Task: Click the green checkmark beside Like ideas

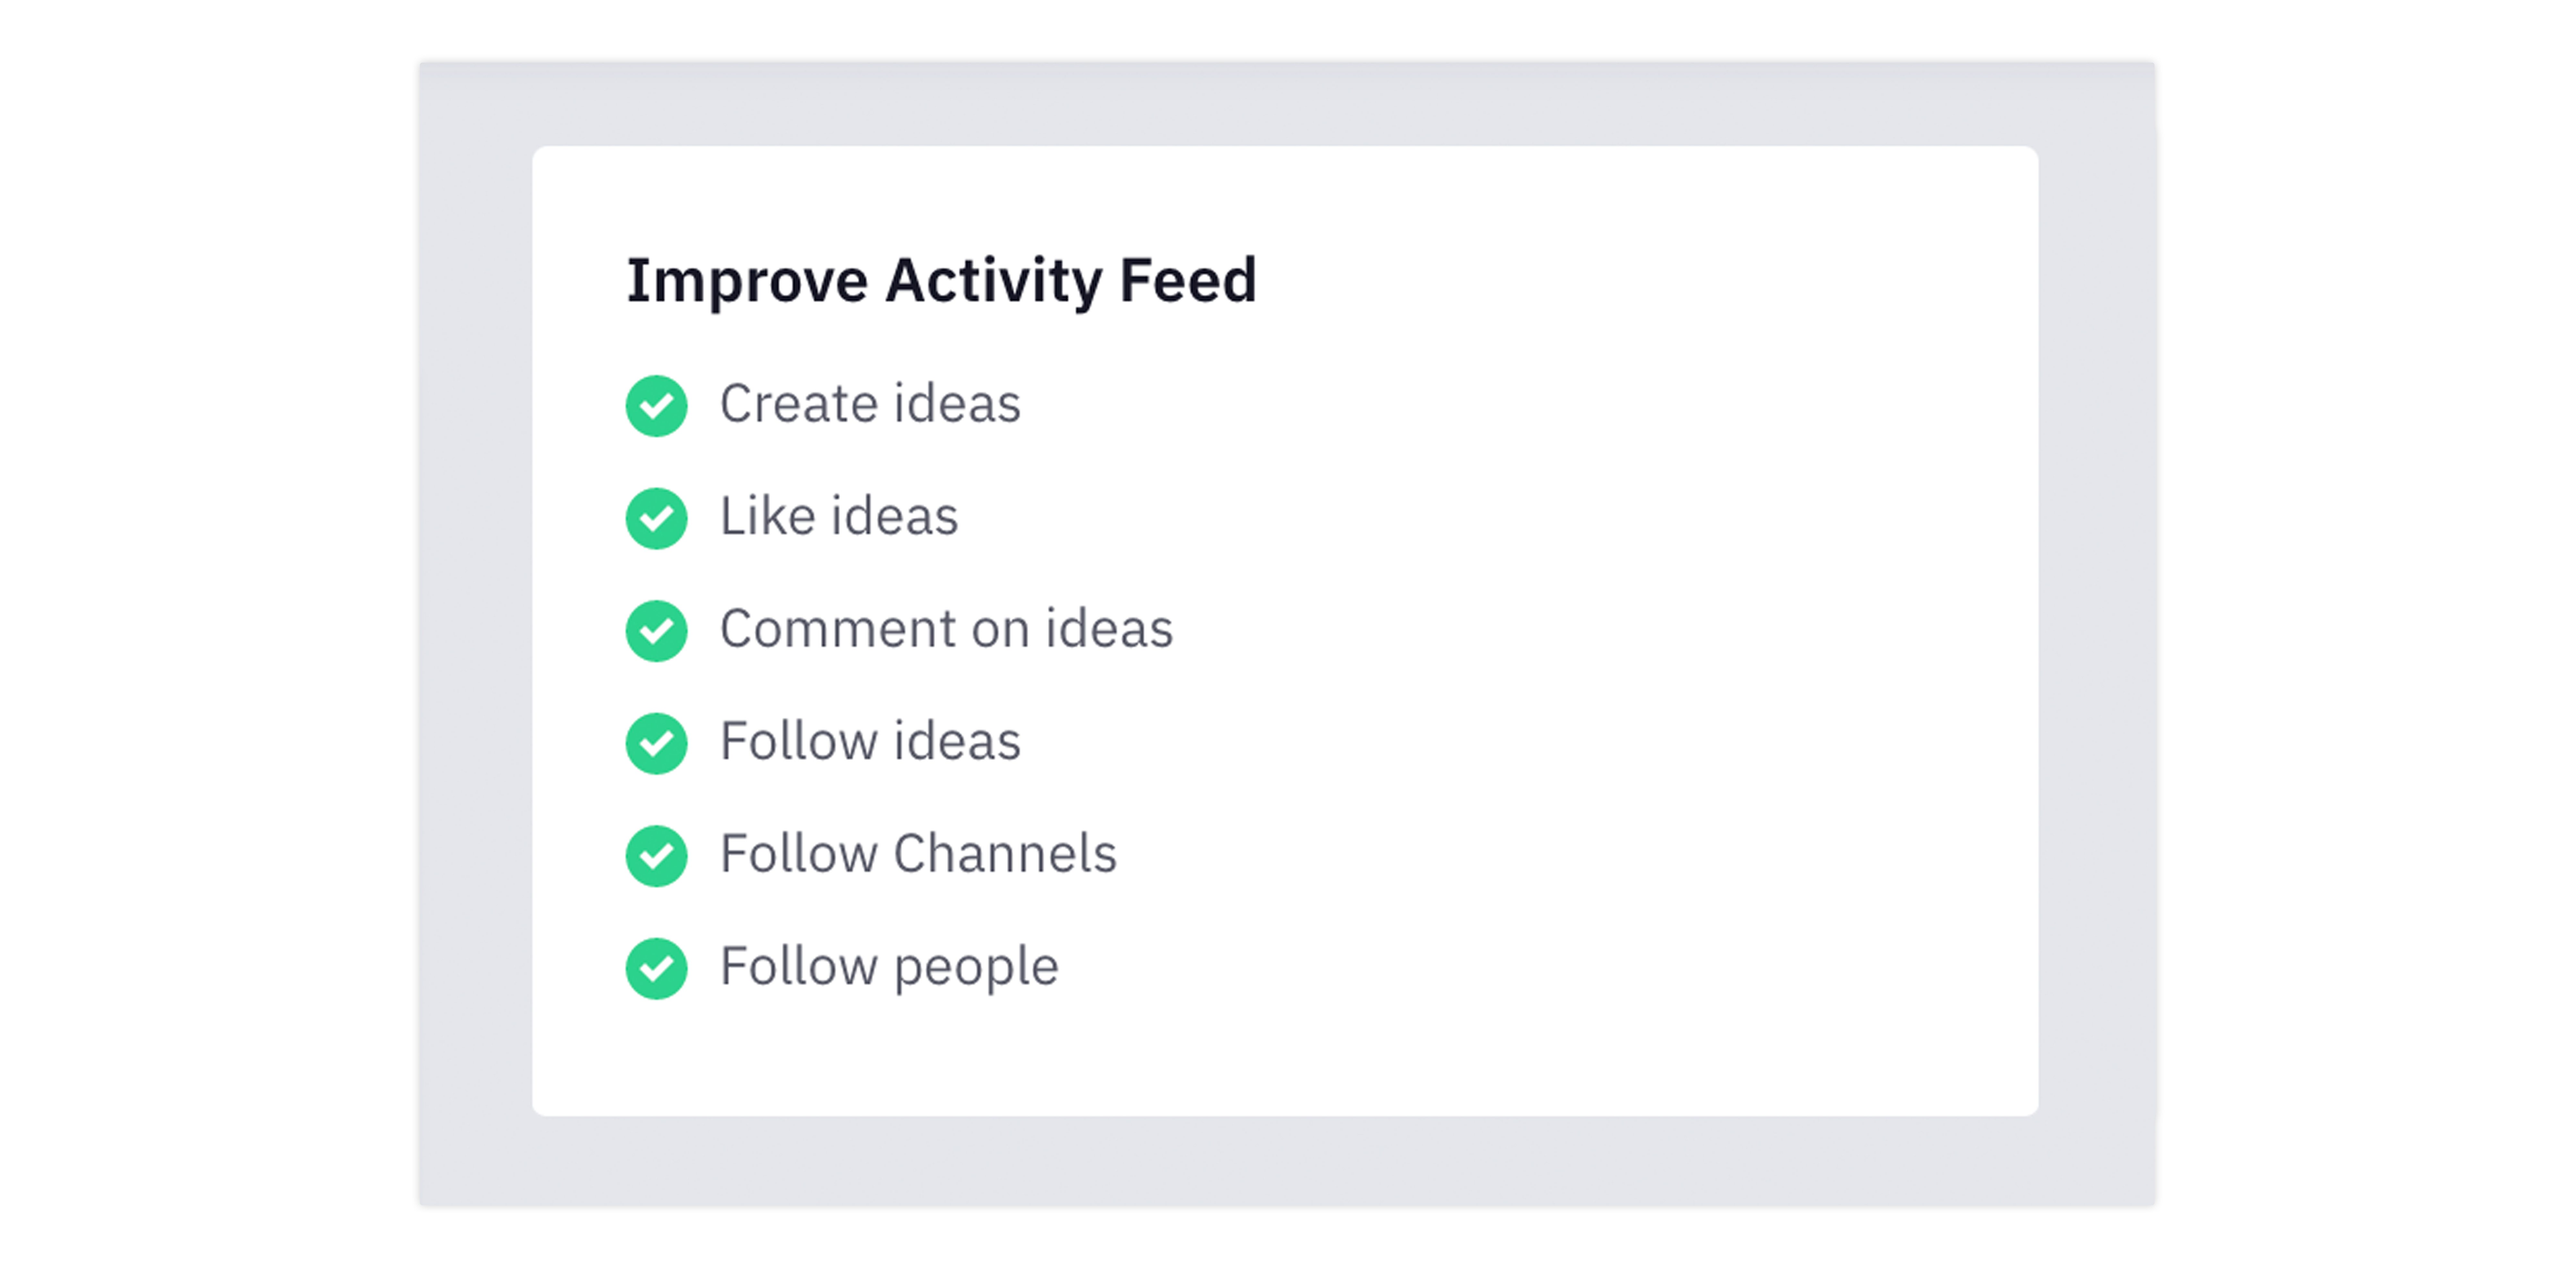Action: [656, 518]
